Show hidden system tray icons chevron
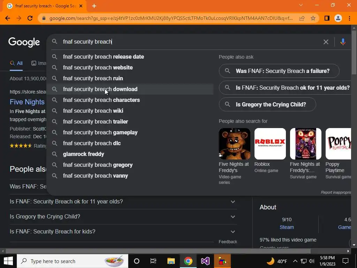 click(295, 261)
